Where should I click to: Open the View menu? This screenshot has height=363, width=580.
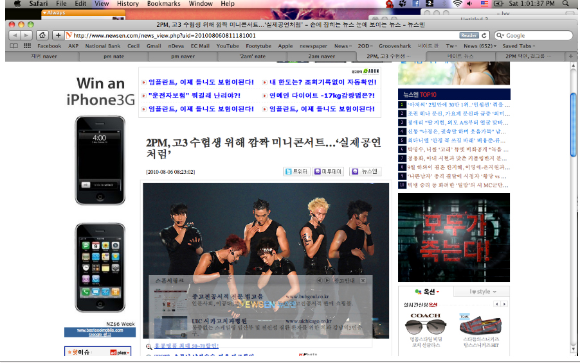pos(102,4)
